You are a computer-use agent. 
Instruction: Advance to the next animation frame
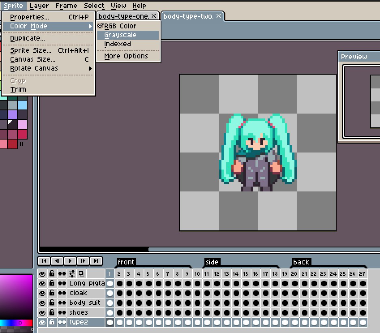83,261
